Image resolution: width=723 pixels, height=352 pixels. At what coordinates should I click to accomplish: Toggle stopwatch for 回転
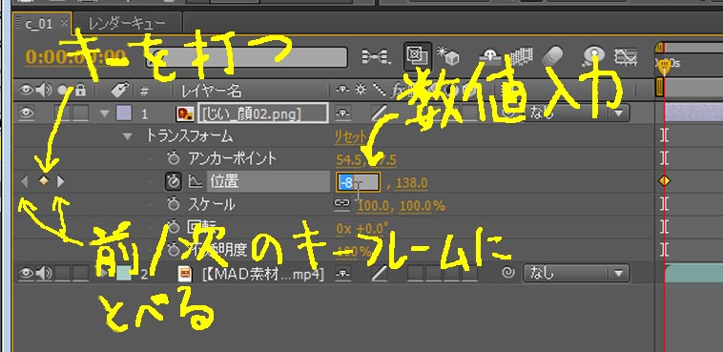tap(173, 227)
